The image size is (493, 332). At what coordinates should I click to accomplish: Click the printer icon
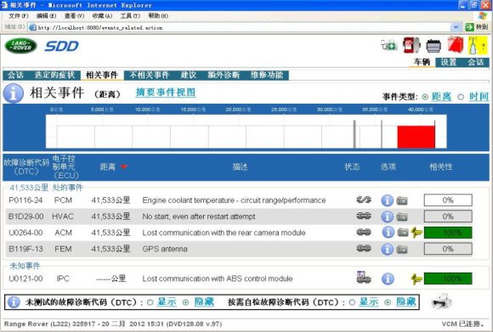coord(442,301)
